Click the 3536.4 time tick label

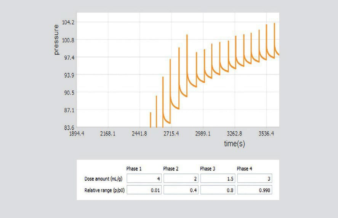[x=266, y=134]
